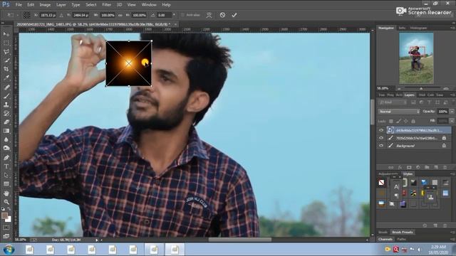
Task: Toggle the Anti-alias checkbox
Action: pyautogui.click(x=182, y=15)
